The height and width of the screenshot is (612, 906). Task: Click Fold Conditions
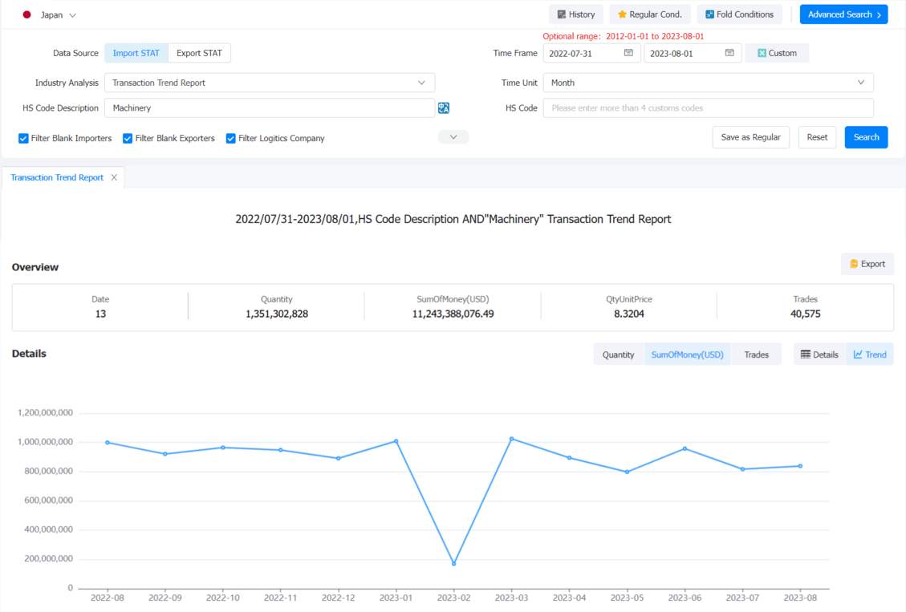739,14
